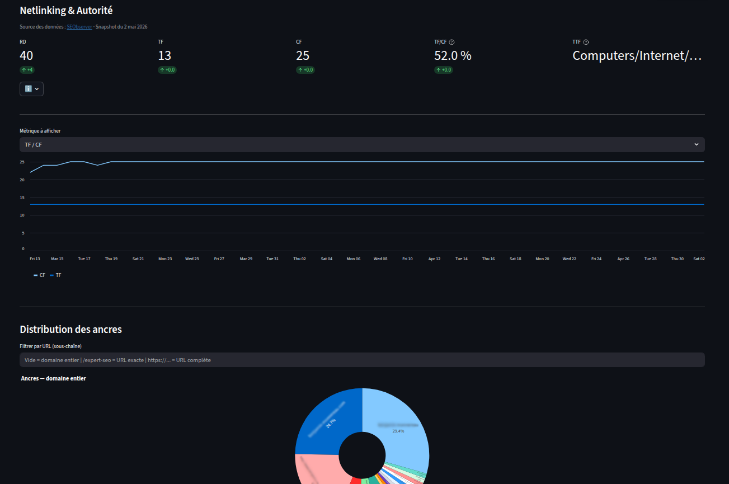Viewport: 729px width, 484px height.
Task: Click the RD '+4' change badge
Action: pyautogui.click(x=27, y=70)
